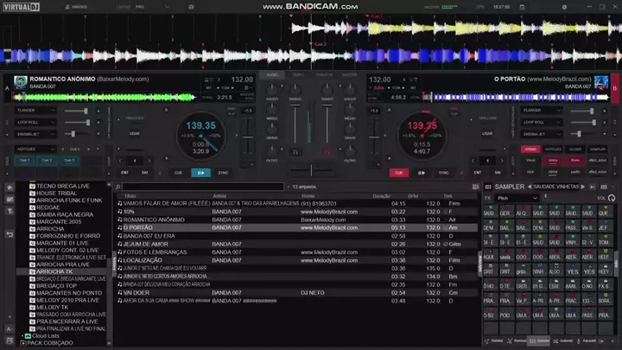Click the browser search field
The height and width of the screenshot is (350, 622).
coord(203,187)
